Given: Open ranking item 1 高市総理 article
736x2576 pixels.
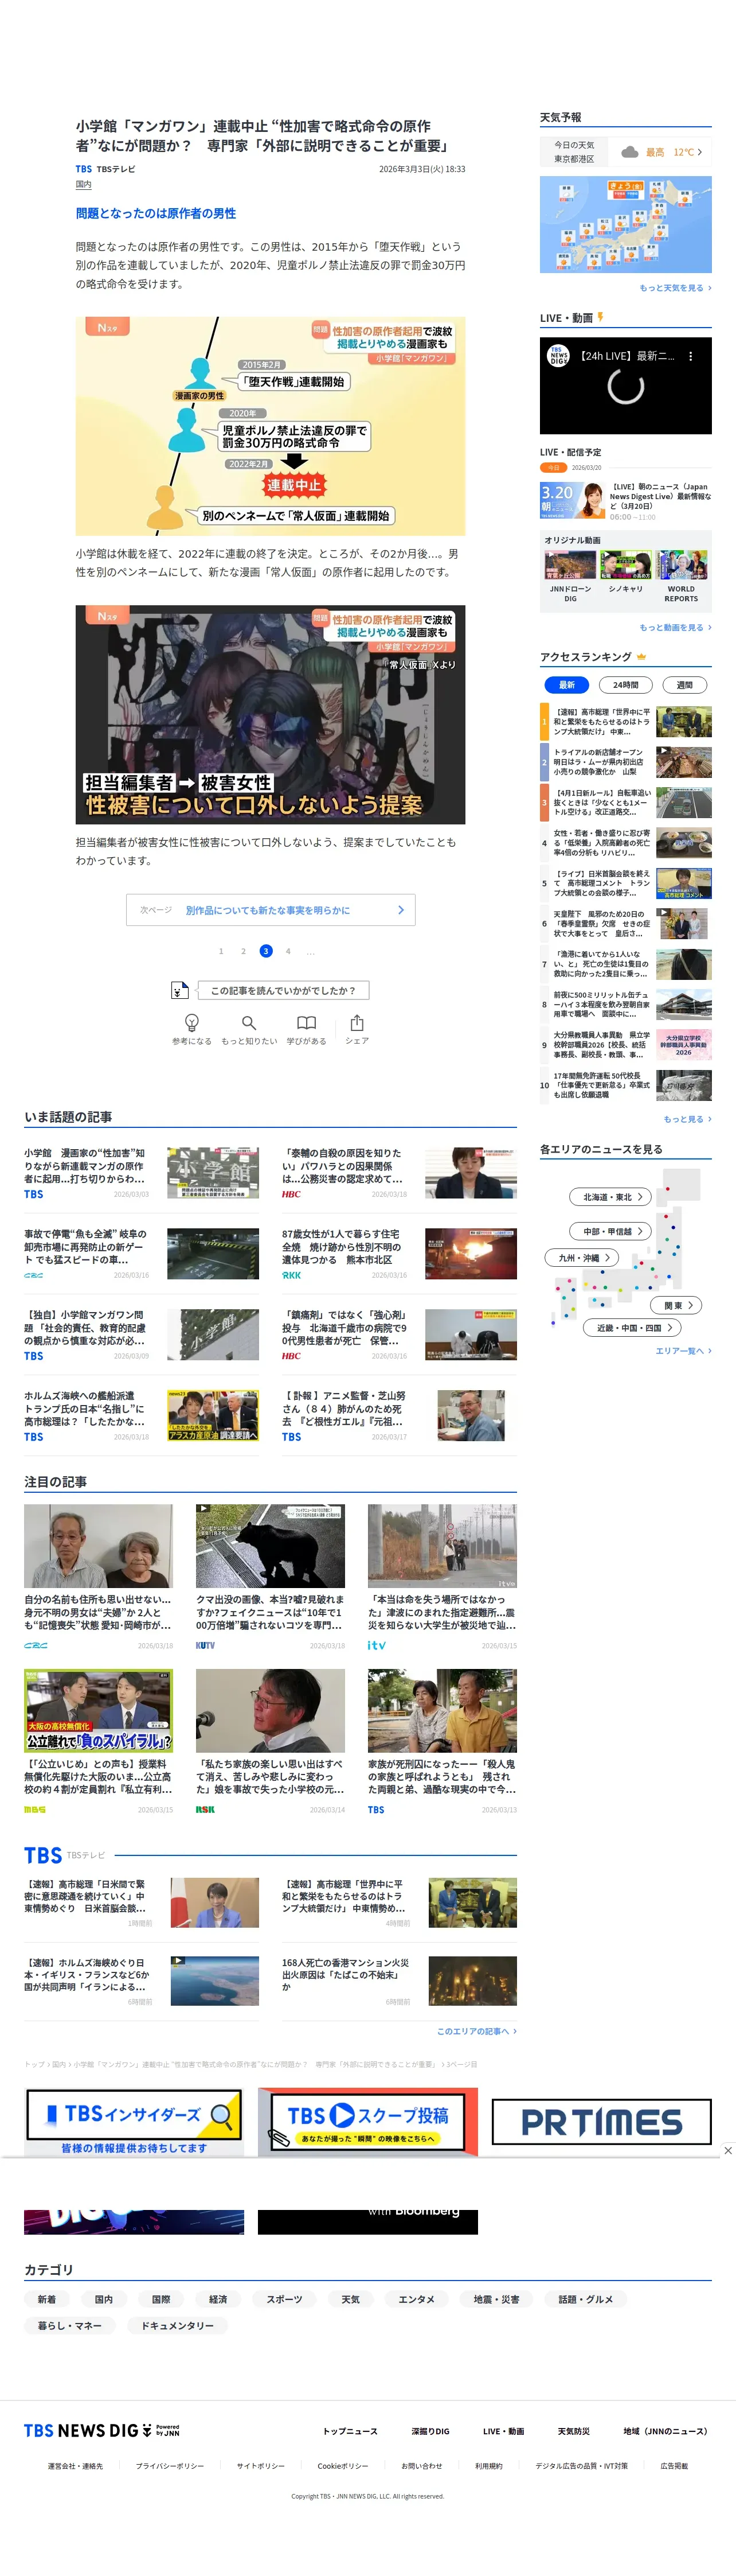Looking at the screenshot, I should pyautogui.click(x=625, y=722).
